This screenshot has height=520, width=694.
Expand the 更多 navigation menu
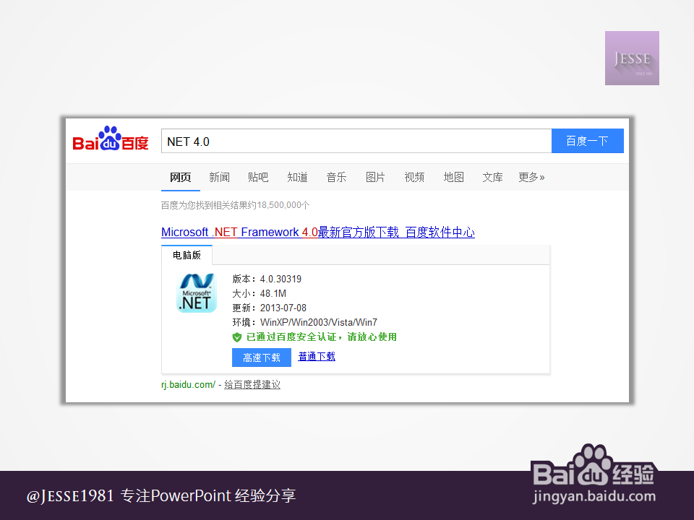[531, 177]
